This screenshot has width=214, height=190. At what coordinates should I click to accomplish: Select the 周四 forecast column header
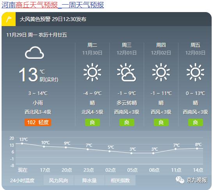[x=161, y=45]
